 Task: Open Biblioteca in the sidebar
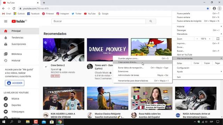(x=20, y=54)
